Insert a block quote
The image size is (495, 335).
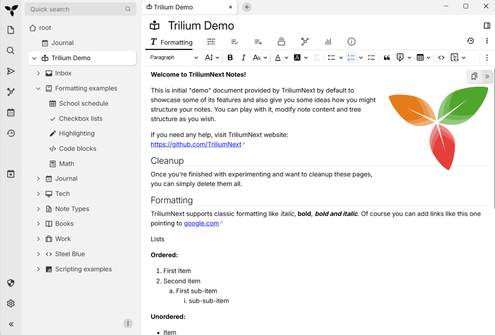[x=387, y=58]
